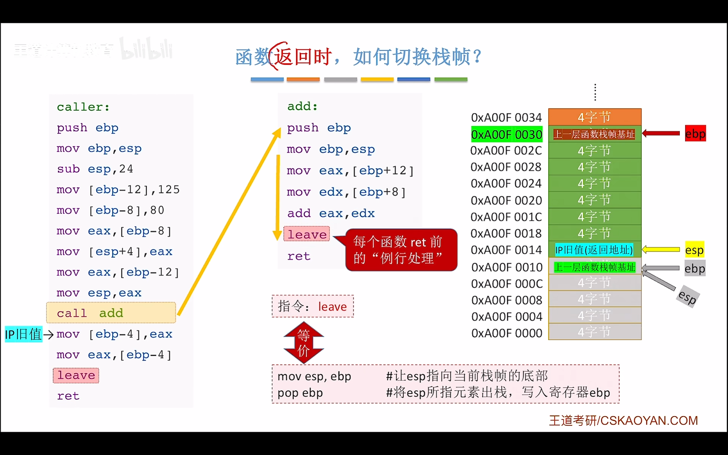Select the green highlighted address 0xA00F 0030
Screen dimensions: 728x455
506,134
